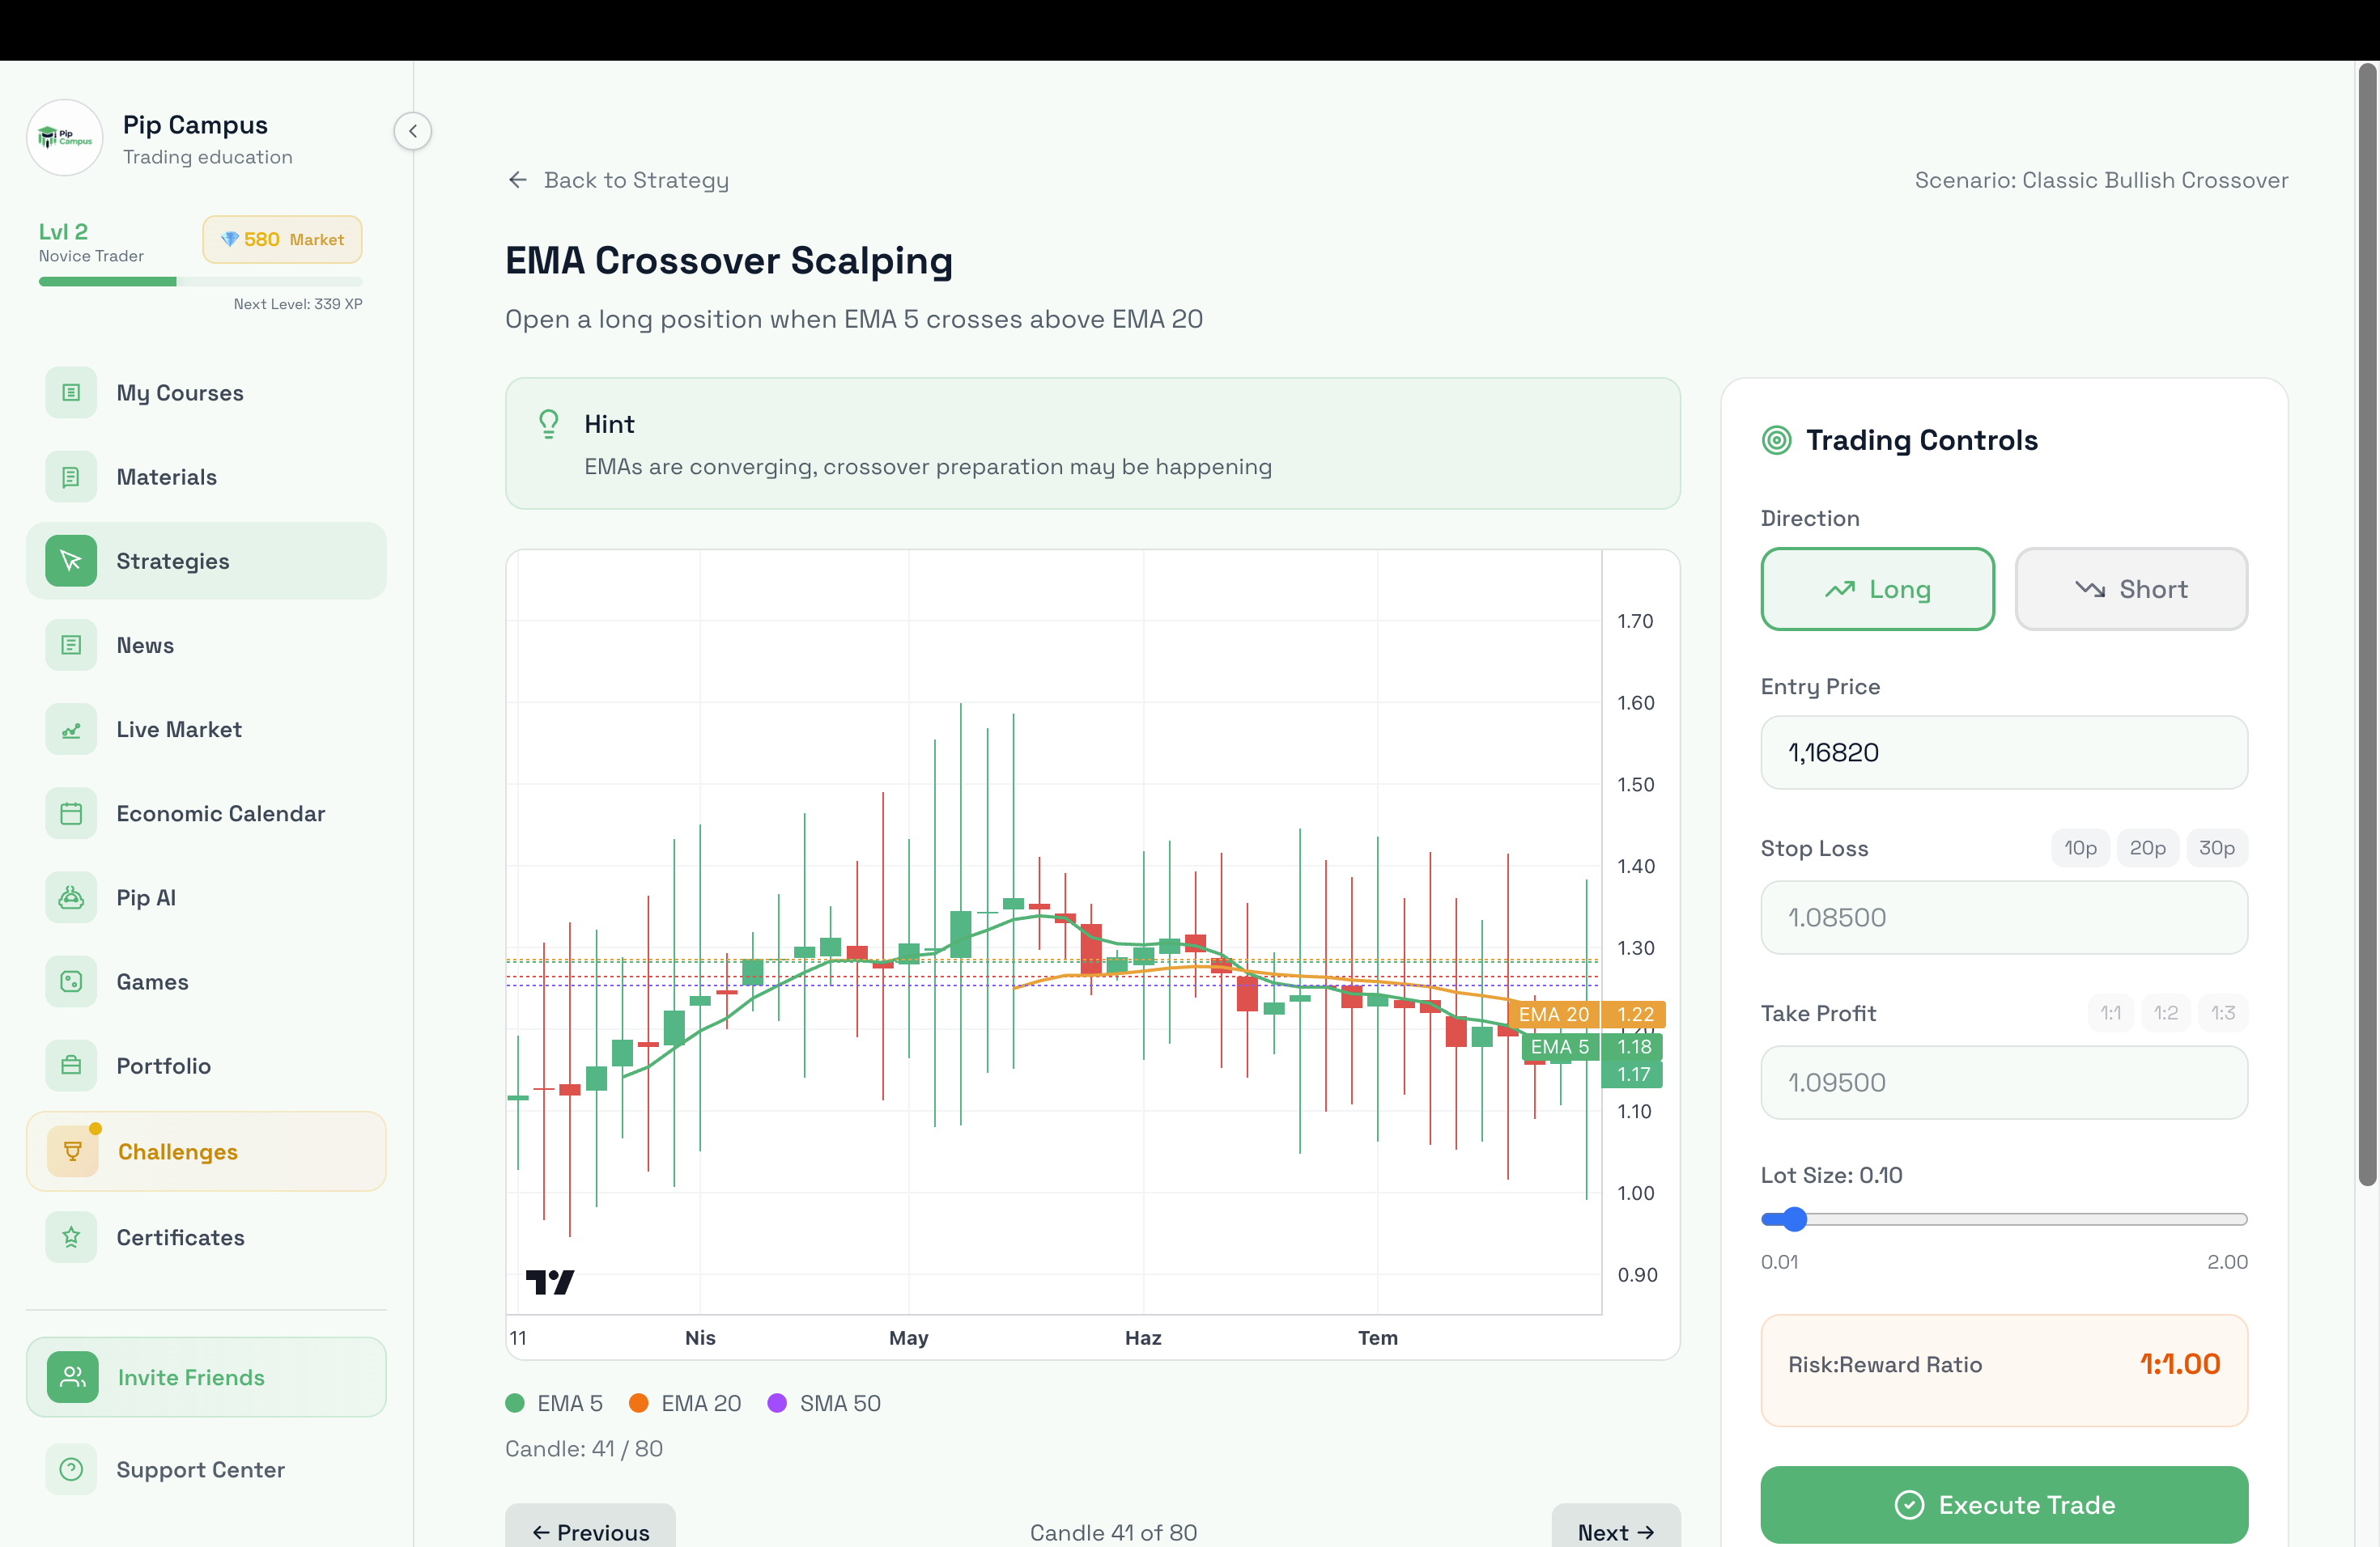Click the Games dice icon

click(x=71, y=981)
